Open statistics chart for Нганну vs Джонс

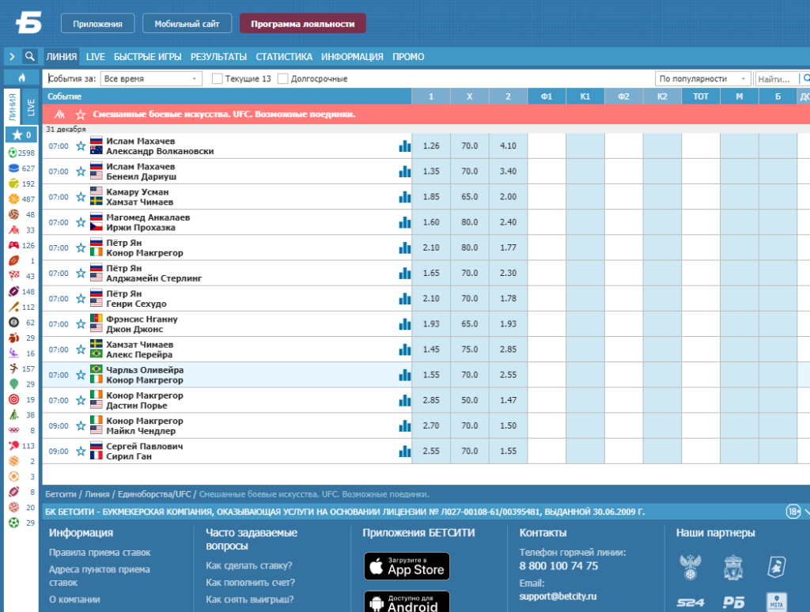point(404,324)
